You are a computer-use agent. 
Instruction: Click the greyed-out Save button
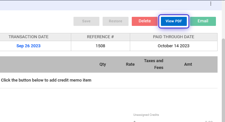coord(86,21)
